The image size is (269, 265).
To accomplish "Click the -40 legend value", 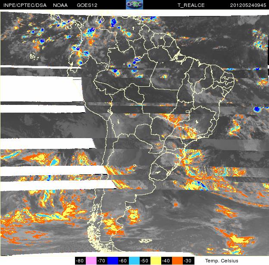I will coord(167,261).
